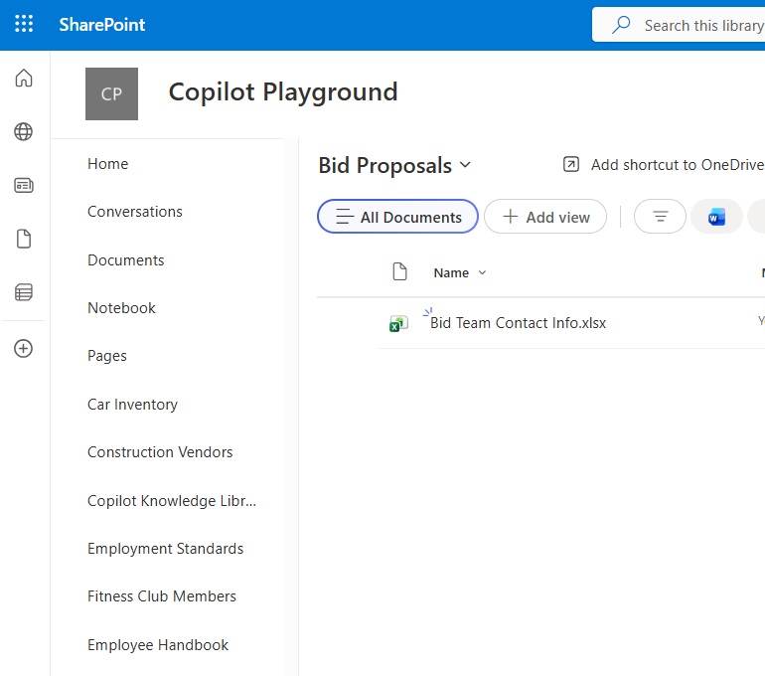Click the Add view button
The image size is (765, 676).
pos(545,217)
